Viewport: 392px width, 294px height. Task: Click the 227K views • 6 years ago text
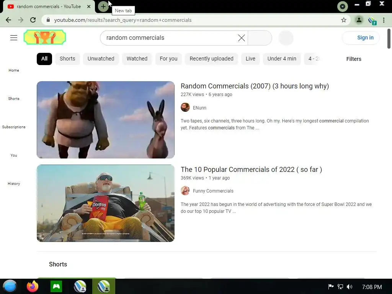(x=206, y=95)
